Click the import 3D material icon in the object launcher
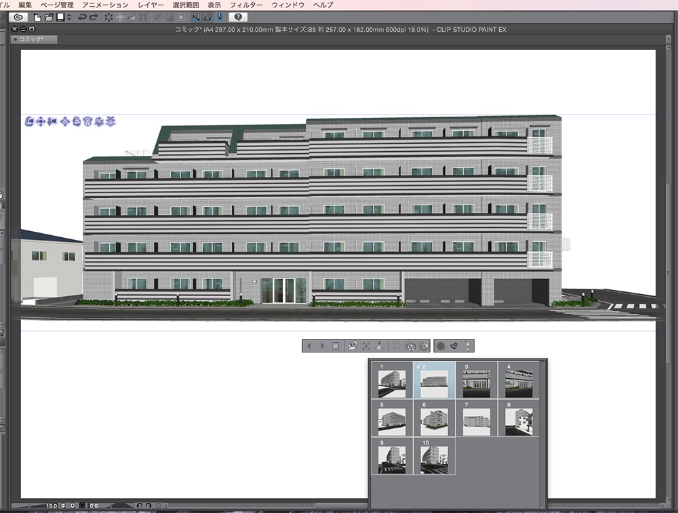 [x=351, y=346]
